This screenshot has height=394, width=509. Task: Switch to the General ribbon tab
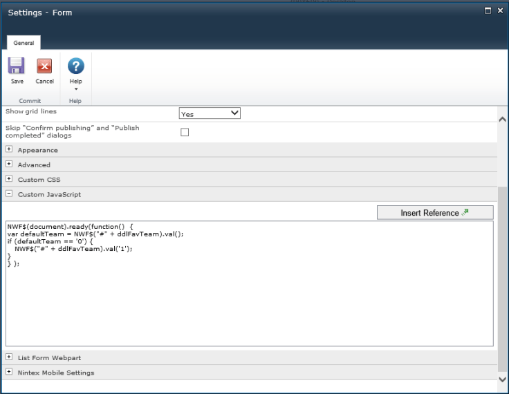[24, 43]
